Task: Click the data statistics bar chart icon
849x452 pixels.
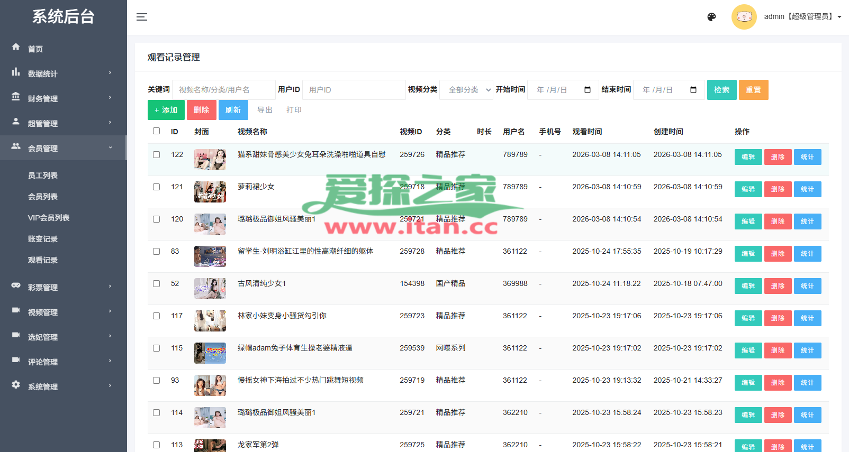Action: (x=16, y=72)
